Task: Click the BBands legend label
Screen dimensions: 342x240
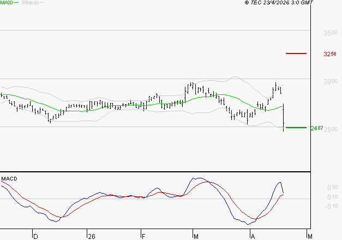Action: click(31, 3)
